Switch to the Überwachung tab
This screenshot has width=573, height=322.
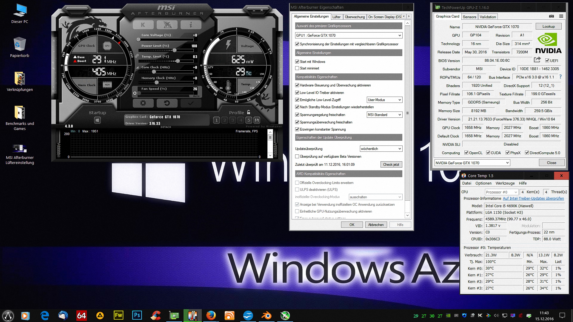[355, 17]
